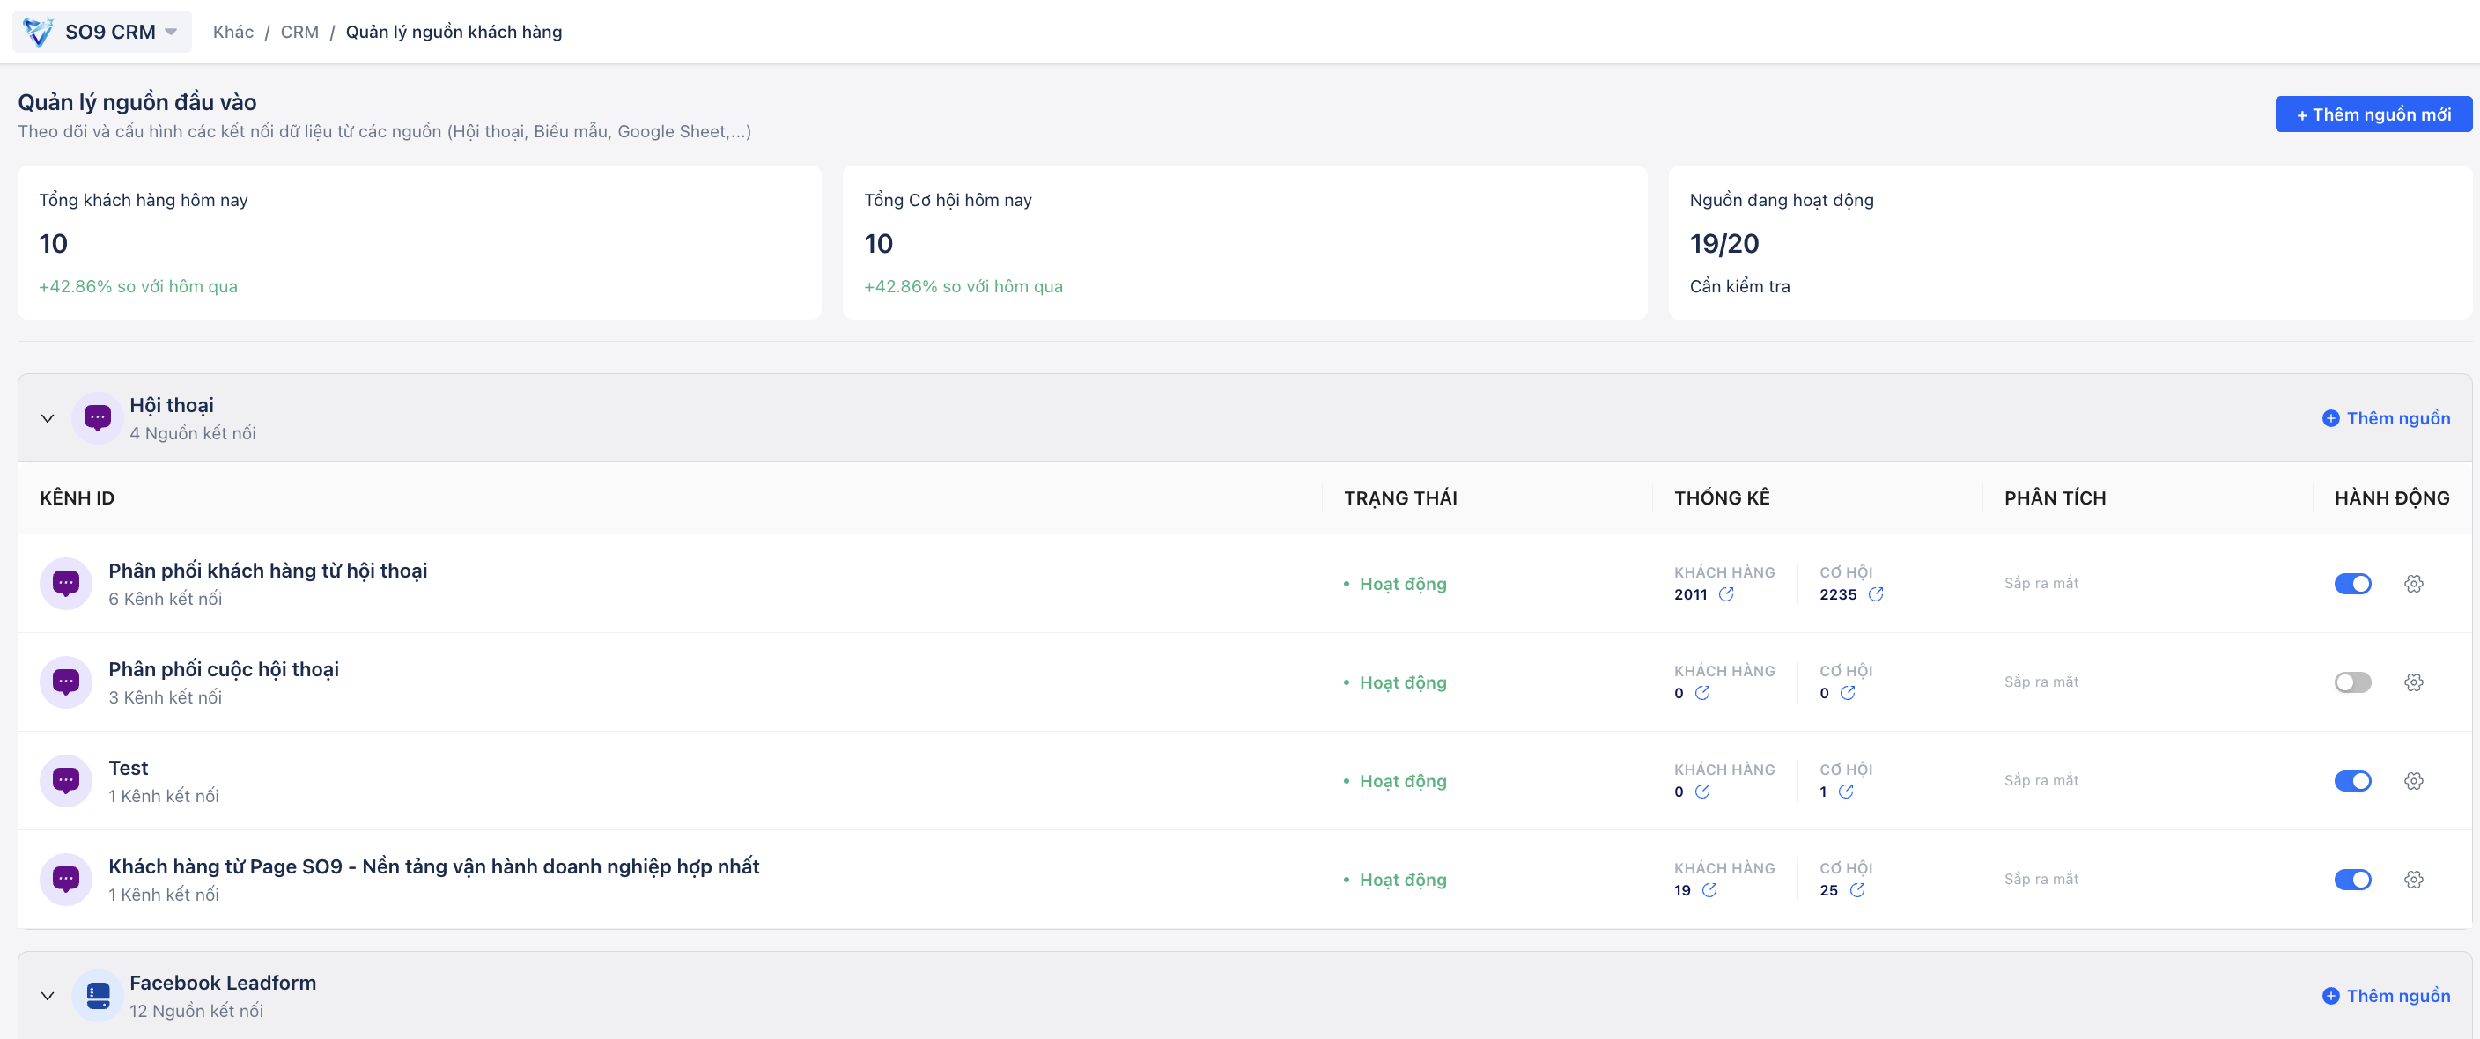Turn off Khách hàng từ Page SO9 toggle
This screenshot has height=1039, width=2480.
click(2352, 879)
